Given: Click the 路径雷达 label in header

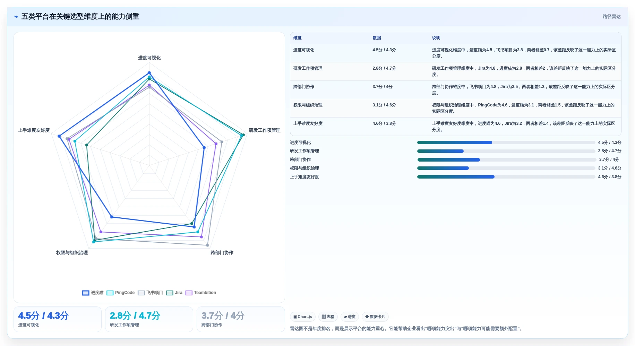Looking at the screenshot, I should pos(611,17).
